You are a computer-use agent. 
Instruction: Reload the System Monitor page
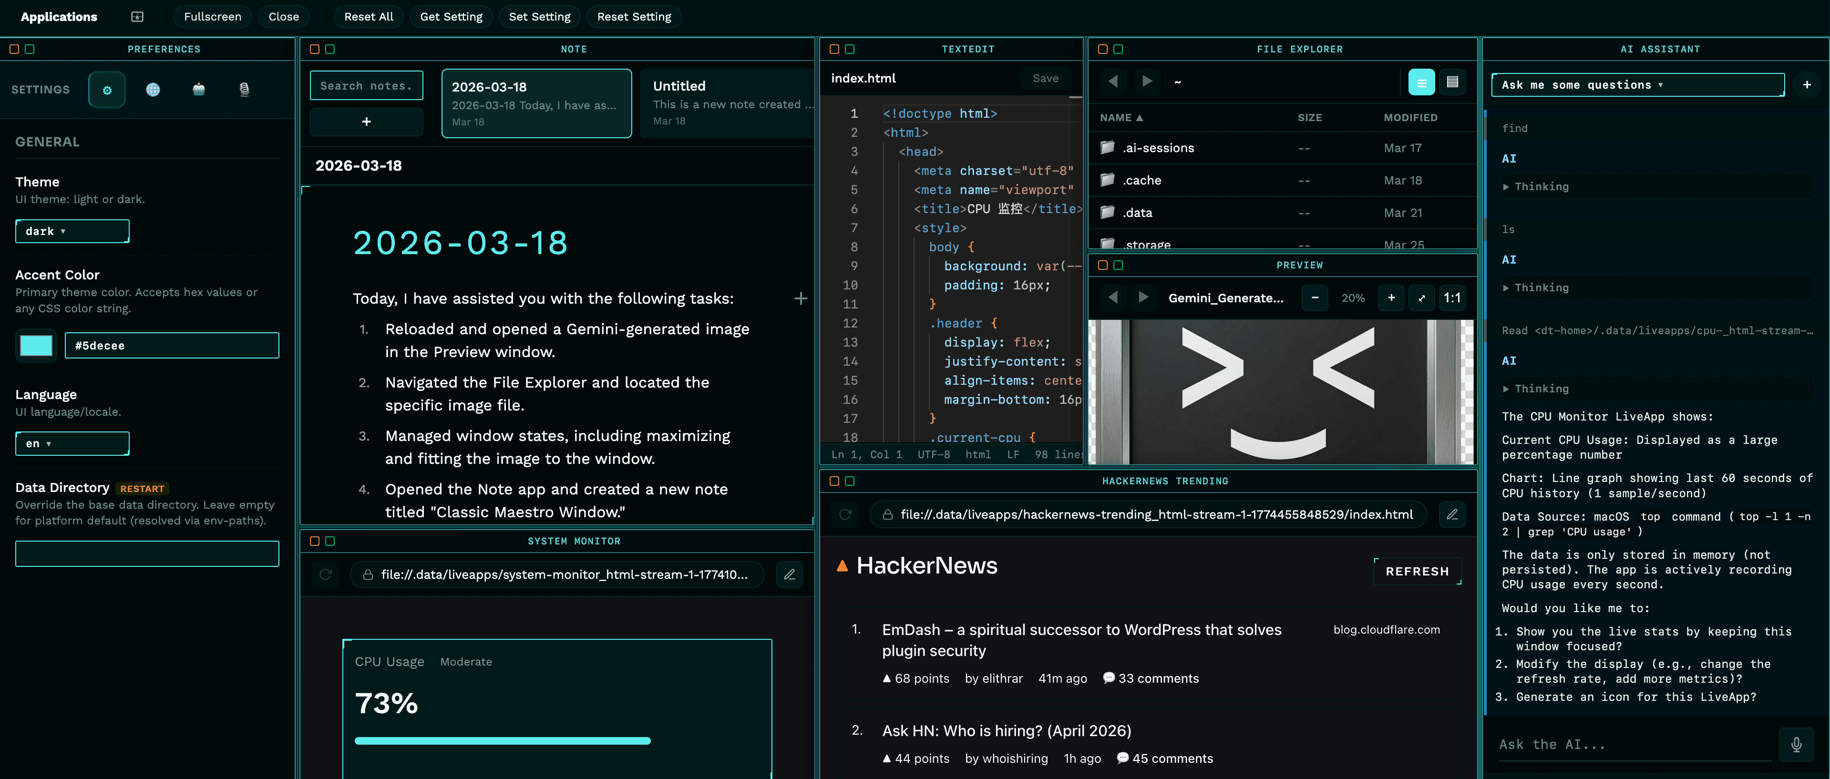[x=325, y=575]
